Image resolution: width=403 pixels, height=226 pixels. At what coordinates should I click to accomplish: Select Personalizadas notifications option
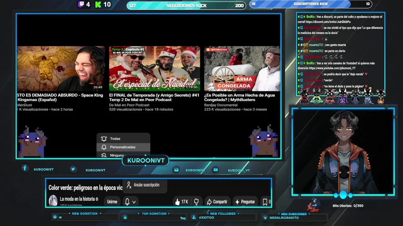coord(123,147)
